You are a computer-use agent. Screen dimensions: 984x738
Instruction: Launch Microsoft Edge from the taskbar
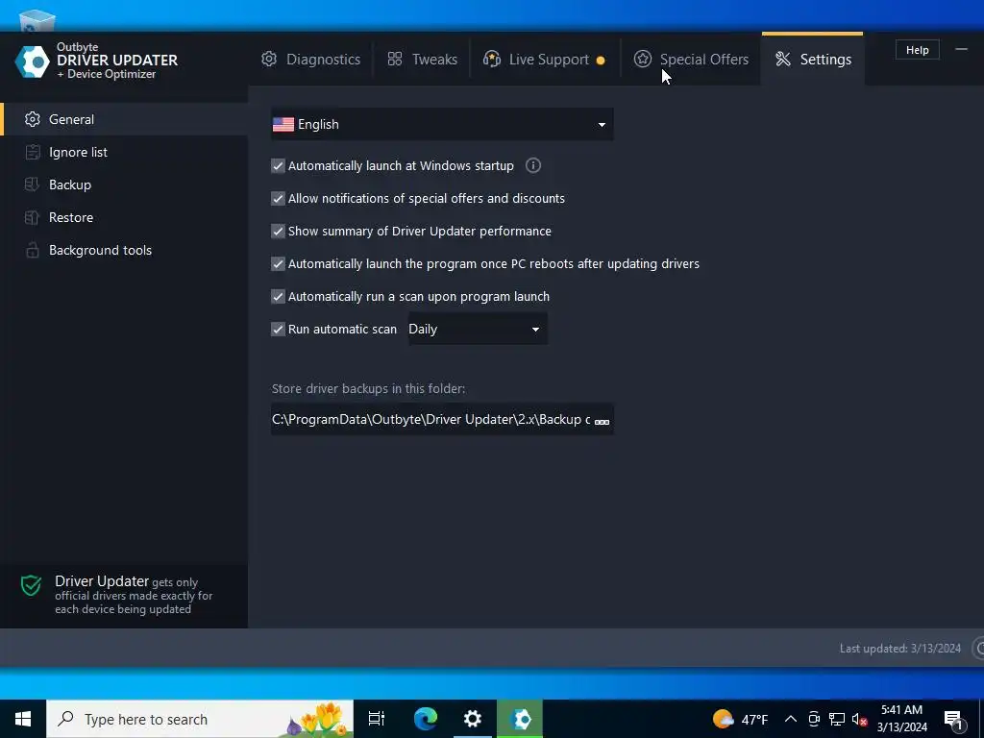click(x=426, y=719)
